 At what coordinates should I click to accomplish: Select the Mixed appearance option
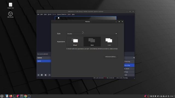click(x=75, y=42)
